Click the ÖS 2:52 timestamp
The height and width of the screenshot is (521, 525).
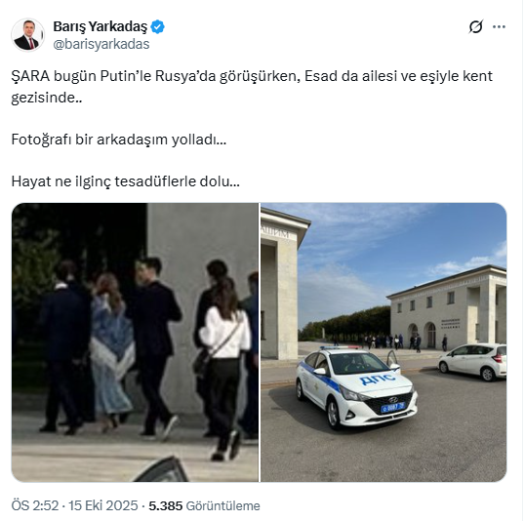pyautogui.click(x=35, y=505)
